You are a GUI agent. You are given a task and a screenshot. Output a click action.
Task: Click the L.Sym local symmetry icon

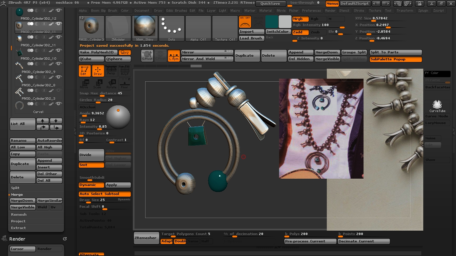[174, 56]
